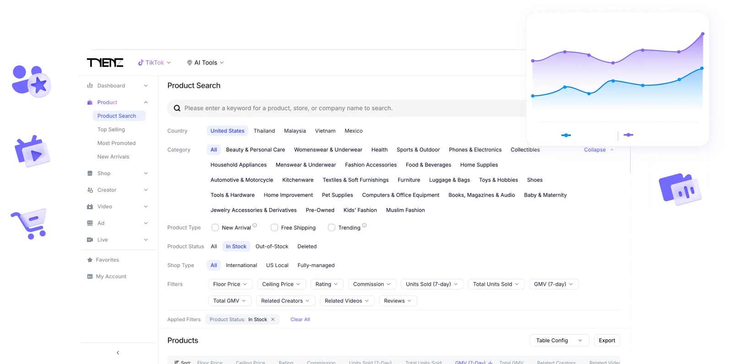The width and height of the screenshot is (729, 364).
Task: Click the Shop storefront icon
Action: [x=90, y=173]
